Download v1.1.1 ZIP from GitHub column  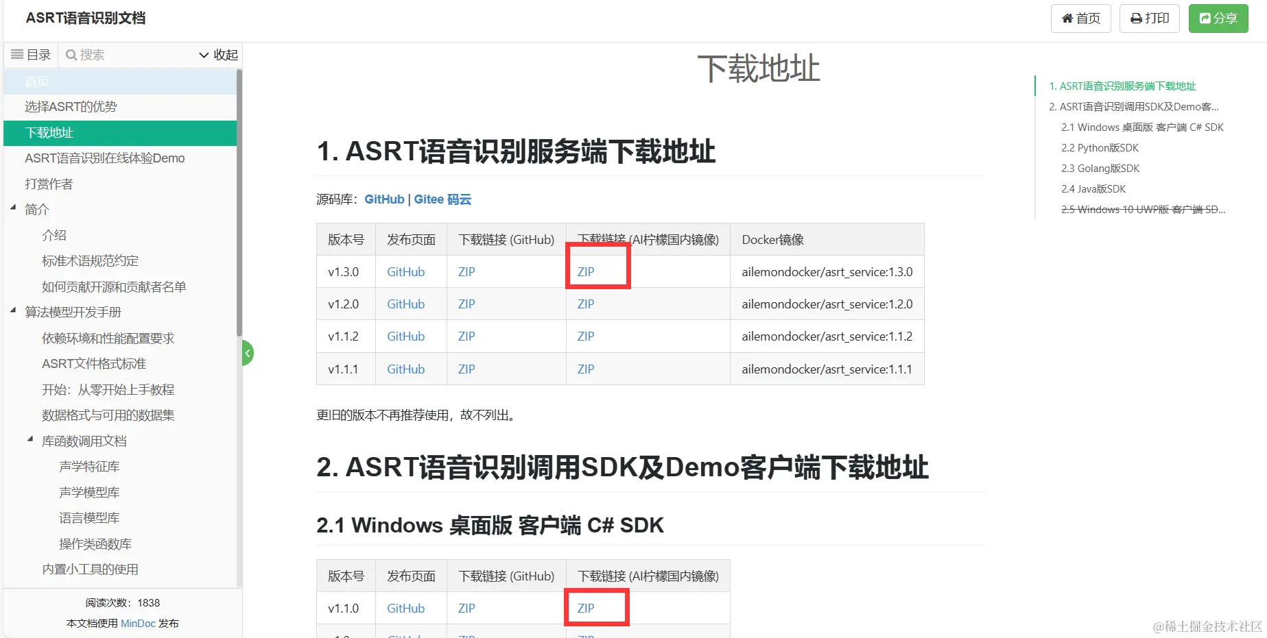[466, 369]
